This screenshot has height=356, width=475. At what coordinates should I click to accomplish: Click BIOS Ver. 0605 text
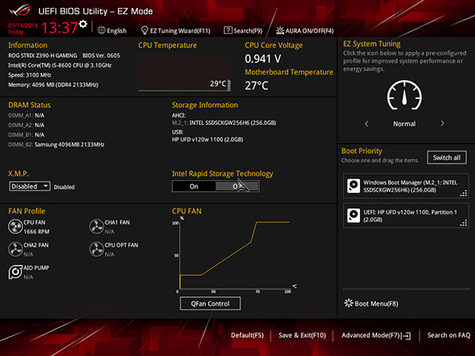point(102,56)
